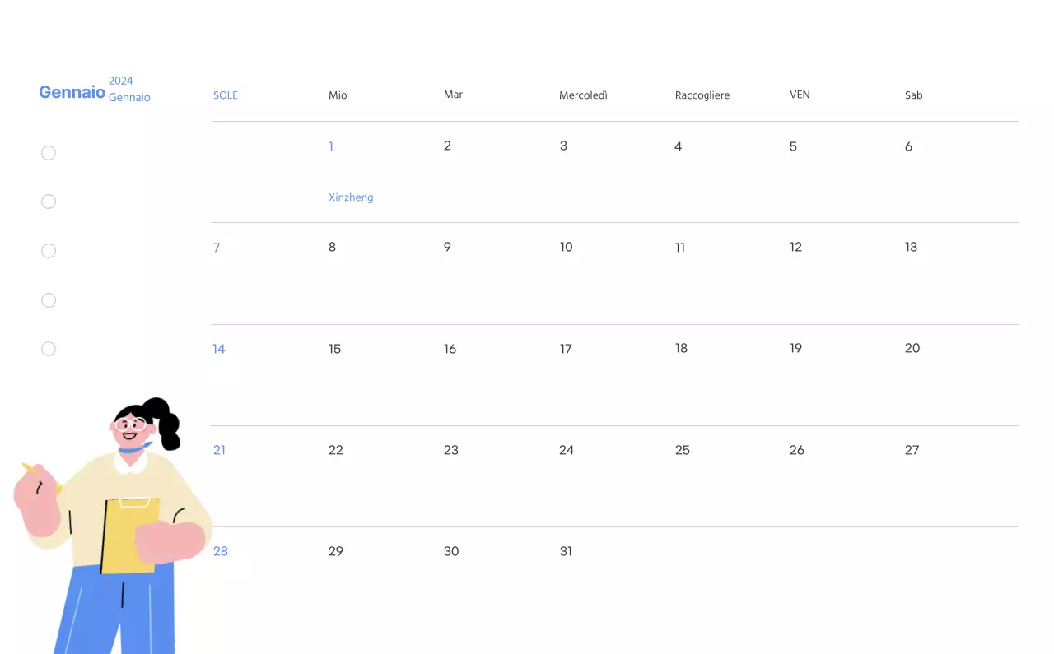Click date 10 in the calendar grid
Image resolution: width=1054 pixels, height=654 pixels.
(566, 247)
